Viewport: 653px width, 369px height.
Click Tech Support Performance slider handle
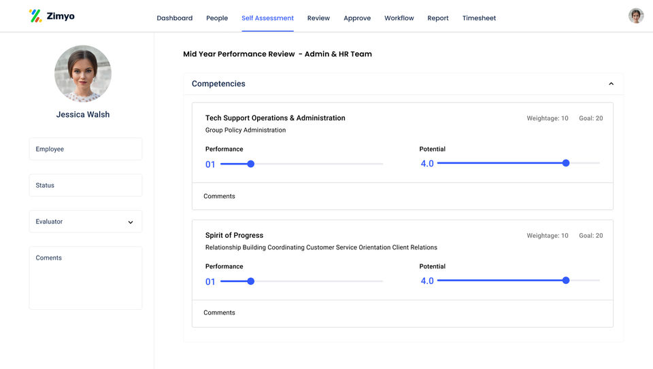click(250, 164)
